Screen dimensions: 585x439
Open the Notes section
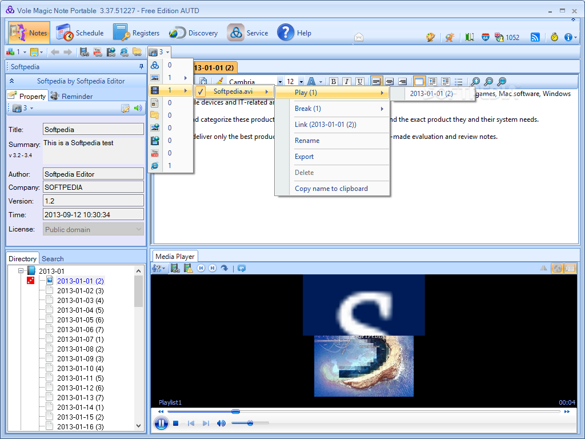(29, 33)
